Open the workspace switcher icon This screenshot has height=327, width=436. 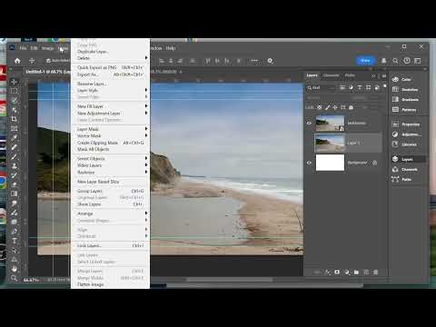tap(418, 61)
